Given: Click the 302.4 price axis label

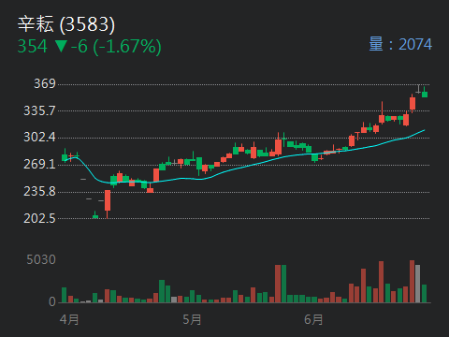Looking at the screenshot, I should tap(39, 137).
